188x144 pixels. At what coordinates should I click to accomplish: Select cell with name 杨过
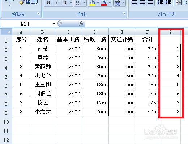(x=43, y=102)
